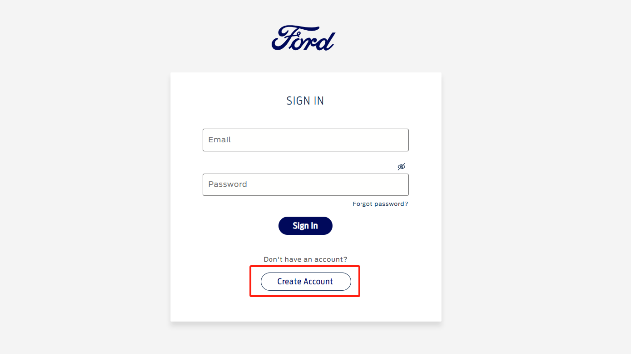The height and width of the screenshot is (354, 631).
Task: Click into the Password field
Action: tap(305, 184)
